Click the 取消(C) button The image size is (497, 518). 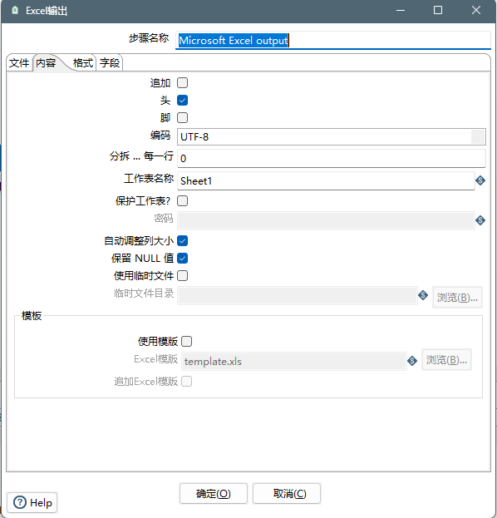tap(287, 494)
